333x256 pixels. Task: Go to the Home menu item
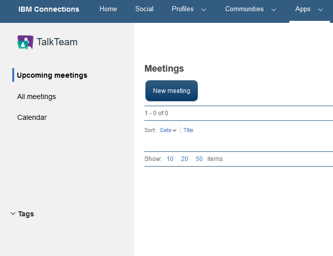click(x=108, y=9)
